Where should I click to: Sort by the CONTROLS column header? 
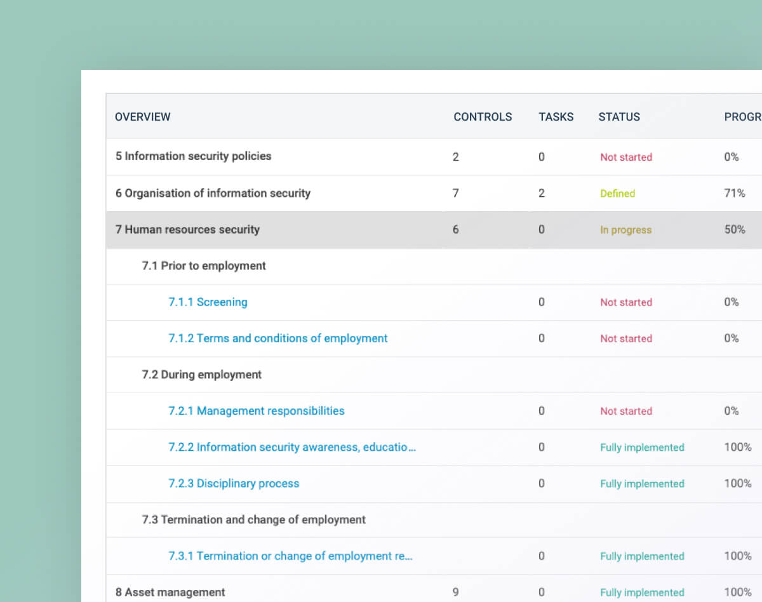coord(483,117)
